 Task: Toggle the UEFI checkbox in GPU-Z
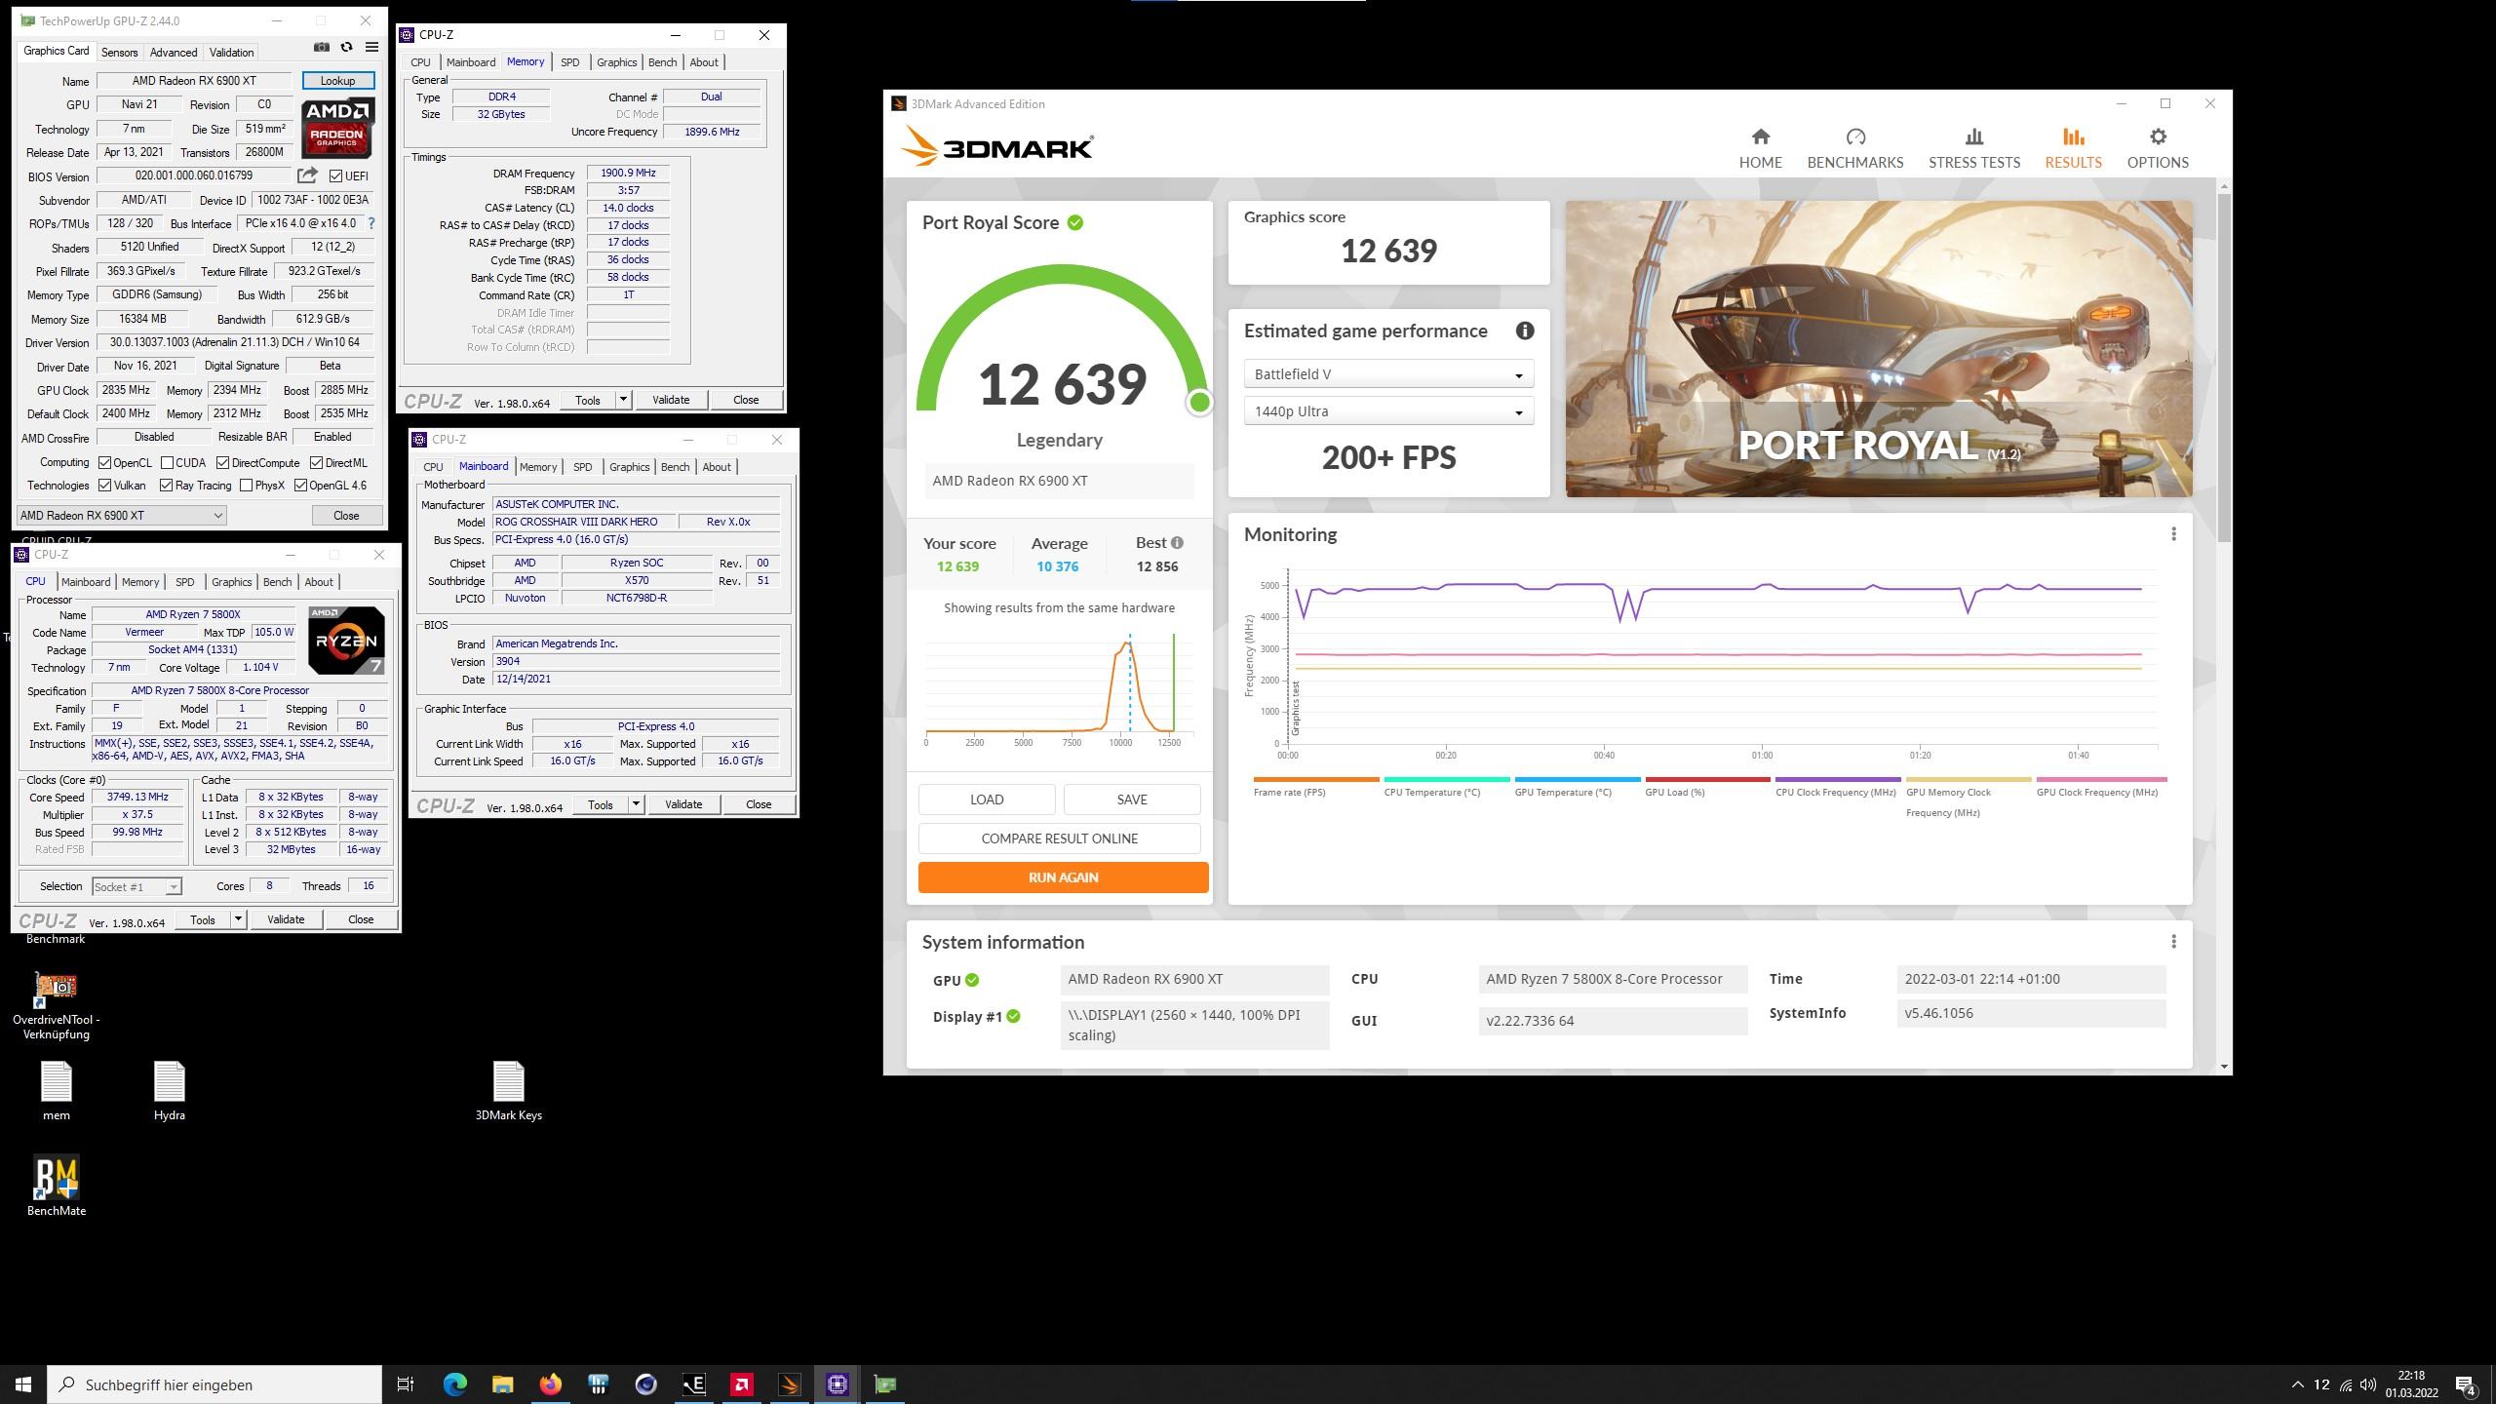[335, 176]
